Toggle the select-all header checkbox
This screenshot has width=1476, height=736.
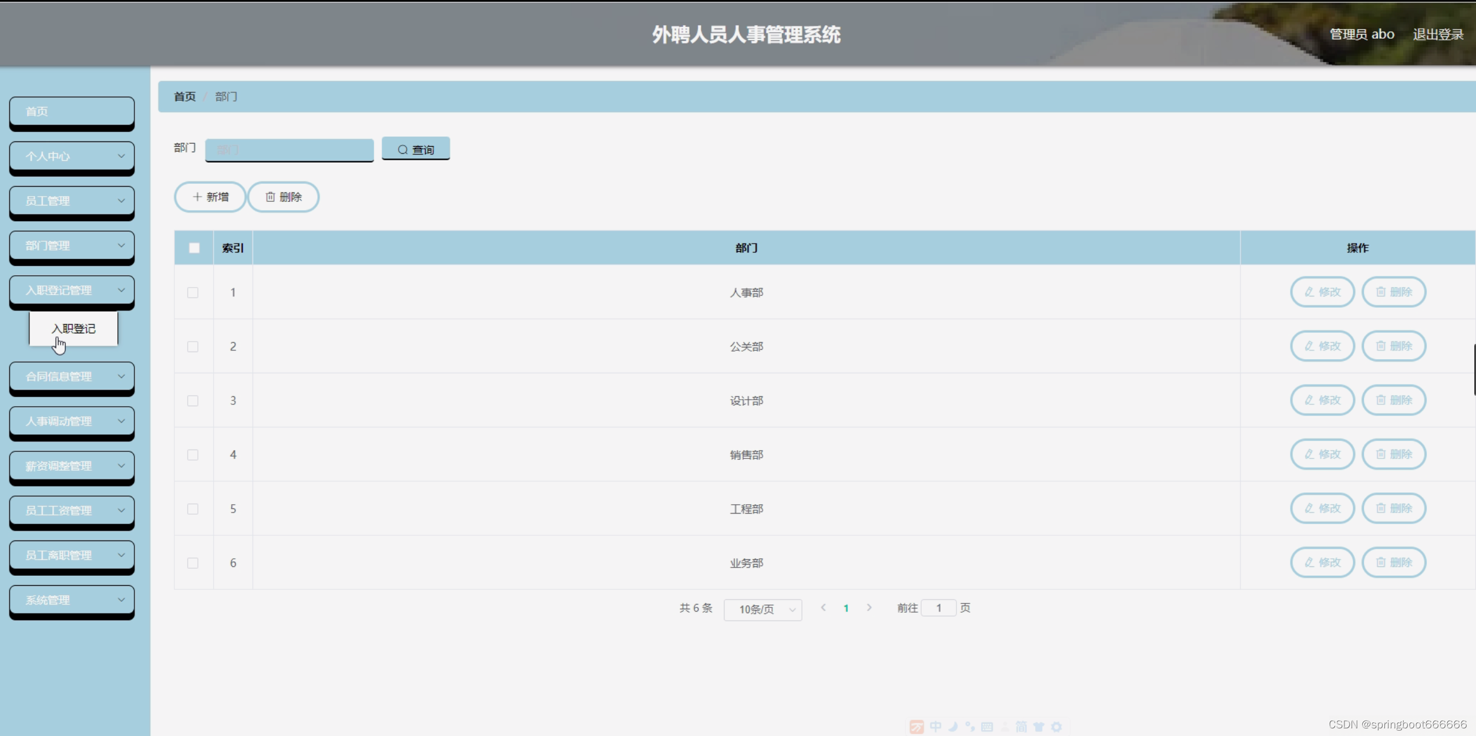[194, 248]
